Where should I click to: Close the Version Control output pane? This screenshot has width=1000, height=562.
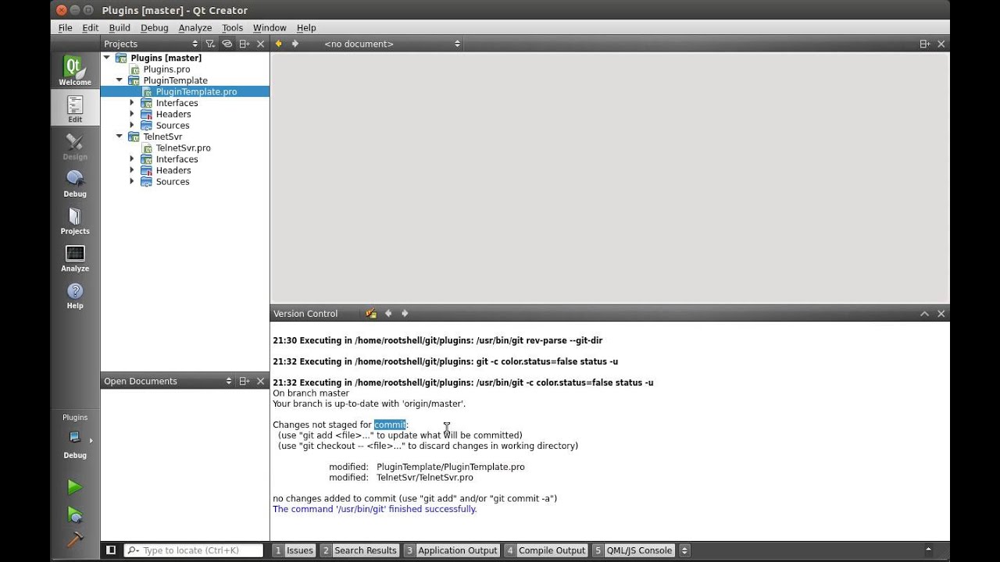click(941, 314)
